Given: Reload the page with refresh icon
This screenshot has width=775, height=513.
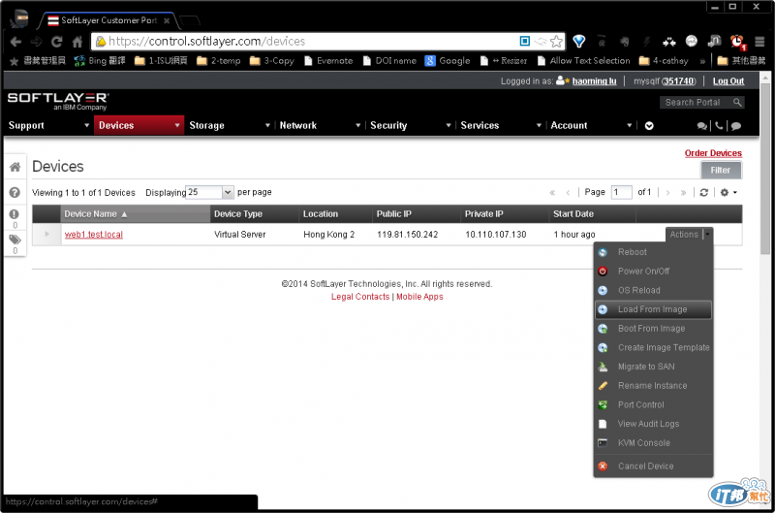Looking at the screenshot, I should pos(56,42).
